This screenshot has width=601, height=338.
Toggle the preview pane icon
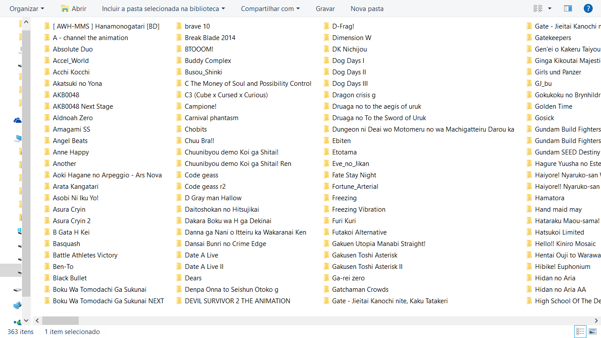(568, 8)
